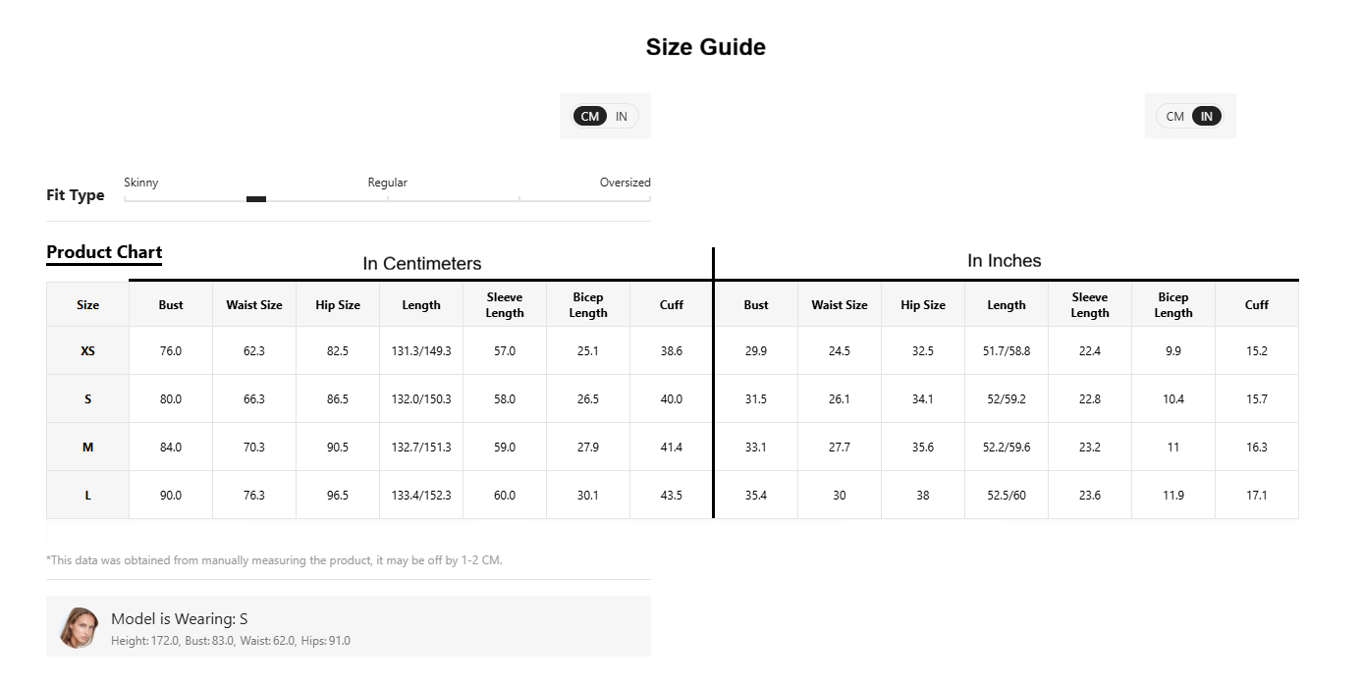The image size is (1362, 686).
Task: Switch the right unit toggle to CM
Action: (1174, 117)
